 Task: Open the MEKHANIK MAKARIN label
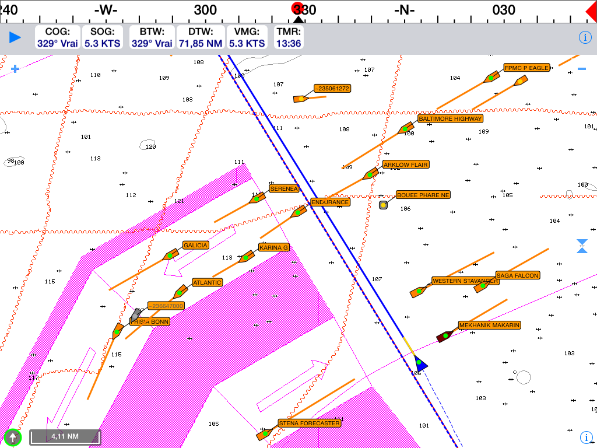pyautogui.click(x=489, y=325)
